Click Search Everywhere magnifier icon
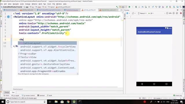 pyautogui.click(x=180, y=7)
